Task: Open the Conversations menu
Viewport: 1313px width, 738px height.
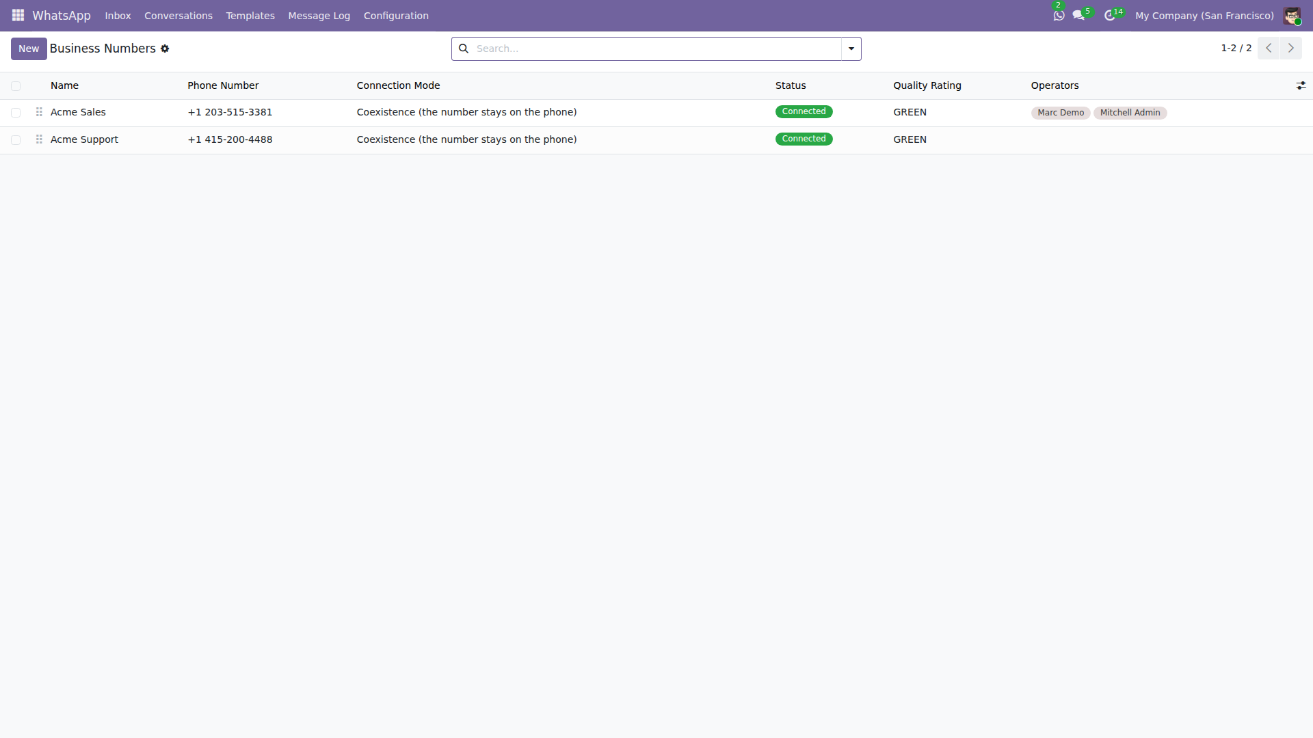Action: tap(178, 16)
